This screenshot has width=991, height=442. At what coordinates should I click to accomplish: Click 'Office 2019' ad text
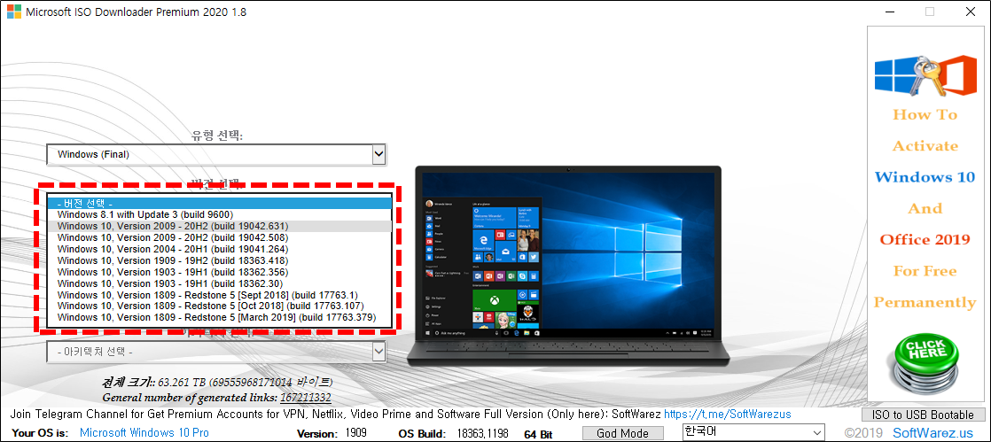(925, 240)
